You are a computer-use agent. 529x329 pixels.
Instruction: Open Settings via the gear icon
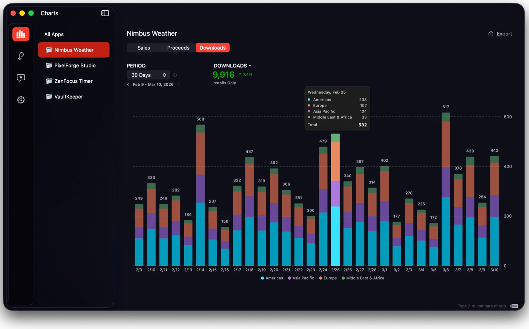[x=20, y=99]
